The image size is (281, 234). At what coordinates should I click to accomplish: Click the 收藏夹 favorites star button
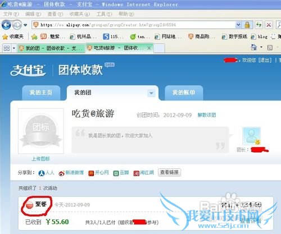(13, 36)
